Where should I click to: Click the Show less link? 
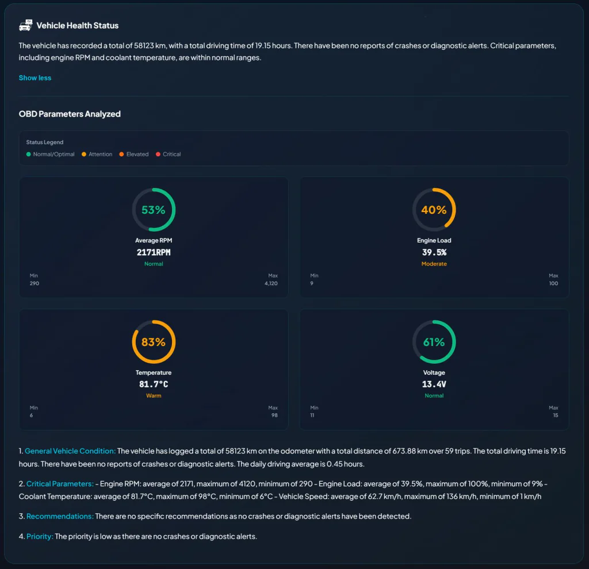click(x=35, y=78)
